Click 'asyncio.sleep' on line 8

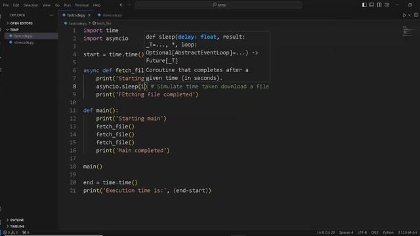pos(117,87)
